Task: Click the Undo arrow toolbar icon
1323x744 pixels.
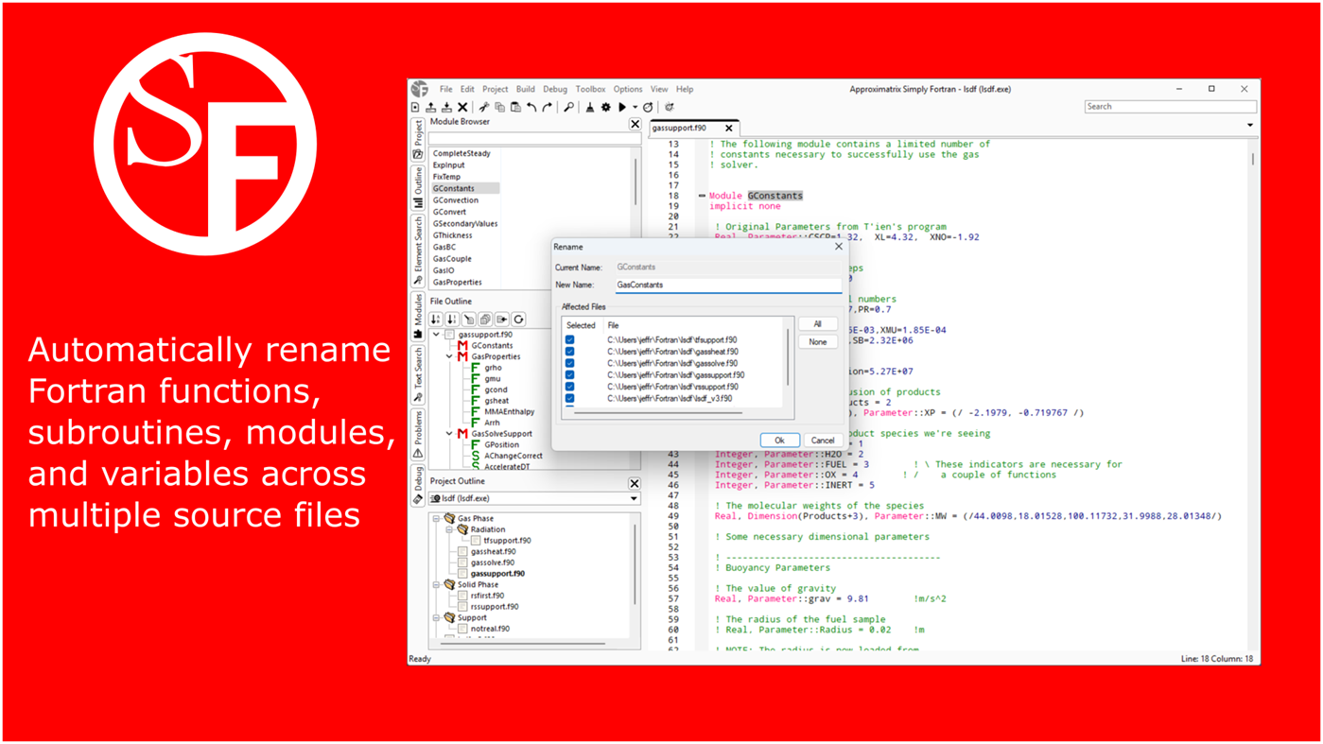Action: tap(531, 108)
